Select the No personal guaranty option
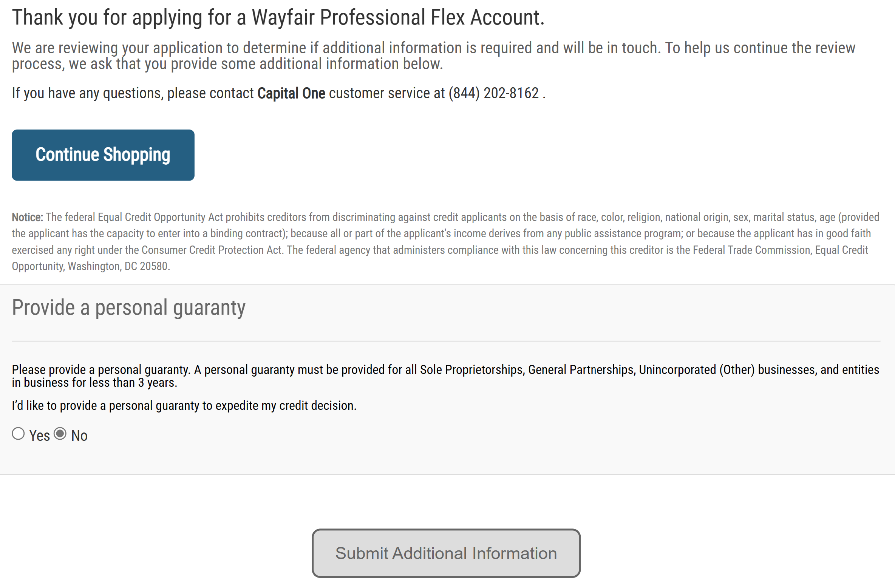This screenshot has height=587, width=895. [61, 434]
